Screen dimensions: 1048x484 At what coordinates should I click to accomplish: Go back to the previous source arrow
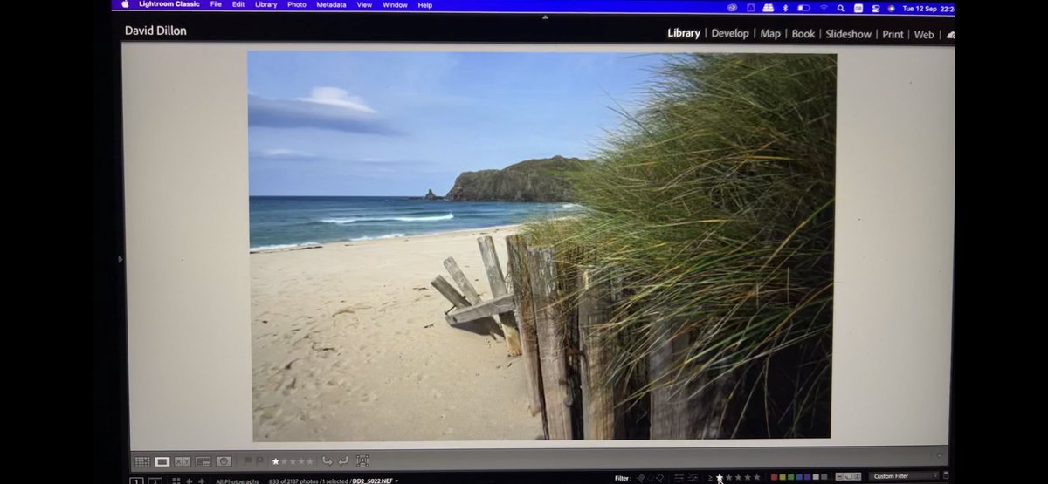(x=190, y=481)
